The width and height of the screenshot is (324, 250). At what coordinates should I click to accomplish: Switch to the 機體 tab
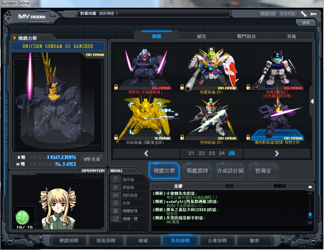157,36
